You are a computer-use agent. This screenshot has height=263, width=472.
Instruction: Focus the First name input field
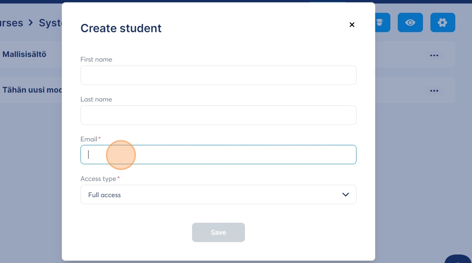(x=218, y=75)
